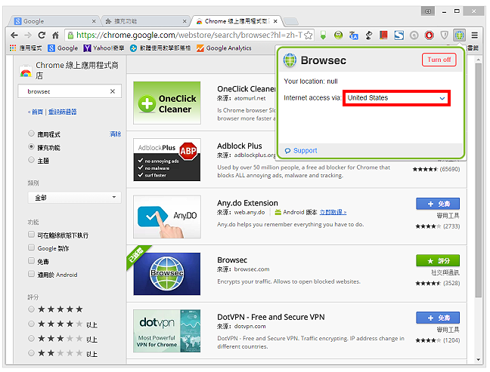The image size is (490, 372).
Task: Click the web store home link in sidebar
Action: 36,112
